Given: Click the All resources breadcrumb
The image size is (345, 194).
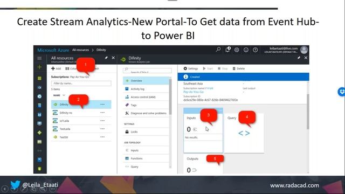Looking at the screenshot, I should (80, 50).
